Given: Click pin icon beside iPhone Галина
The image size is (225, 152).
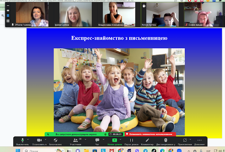Looking at the screenshot, I should (13, 25).
